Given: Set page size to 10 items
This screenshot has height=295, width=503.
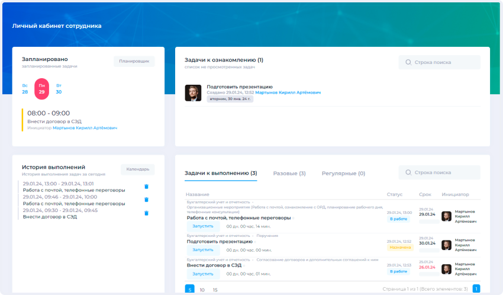Looking at the screenshot, I should coord(202,290).
